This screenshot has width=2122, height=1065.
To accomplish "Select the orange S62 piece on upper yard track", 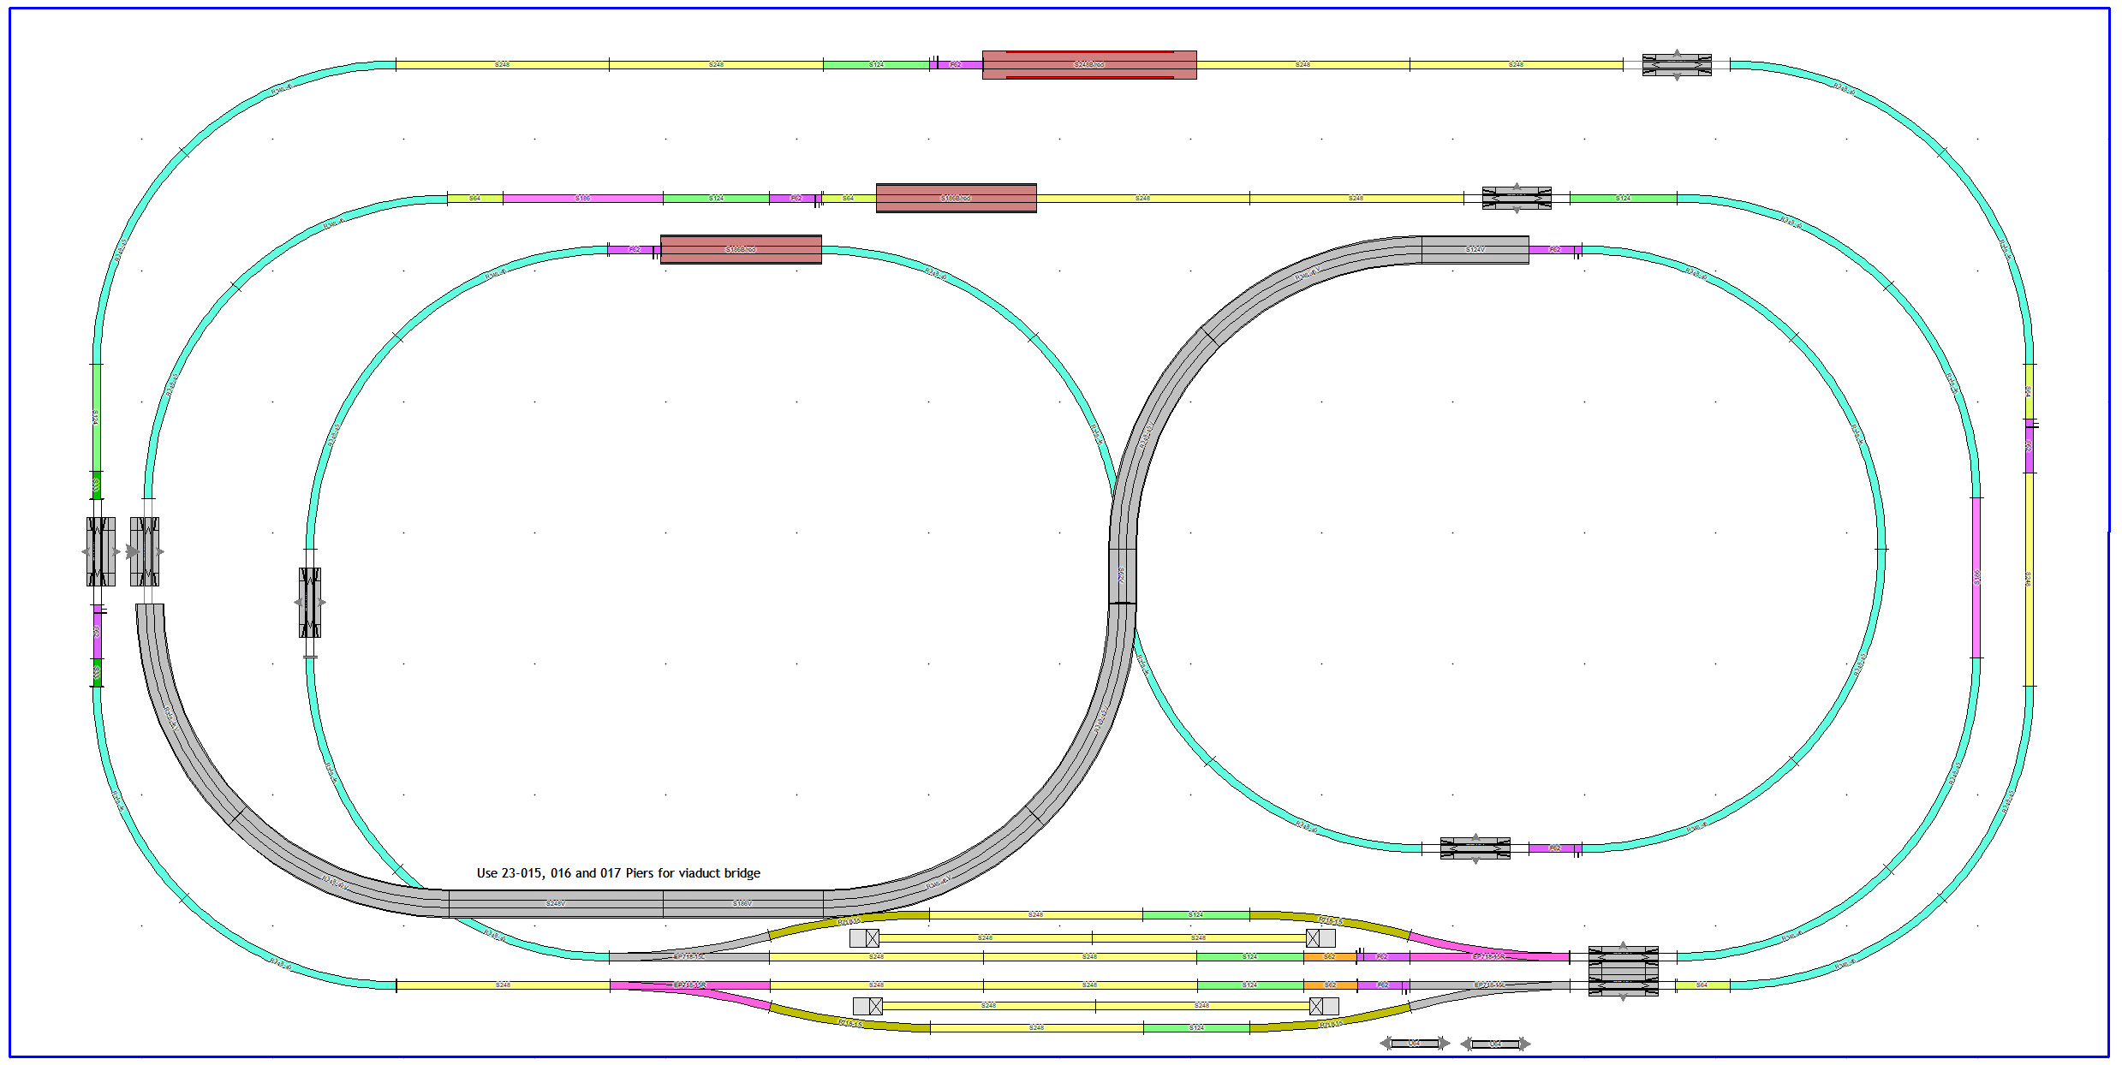I will 1330,956.
